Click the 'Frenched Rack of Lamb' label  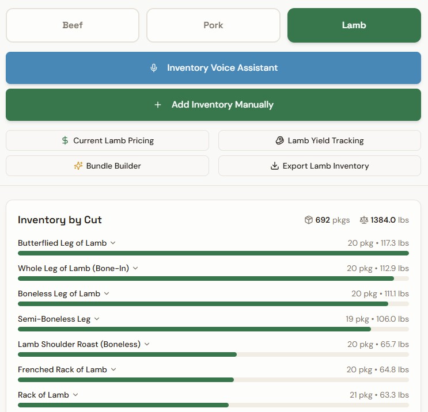[63, 370]
